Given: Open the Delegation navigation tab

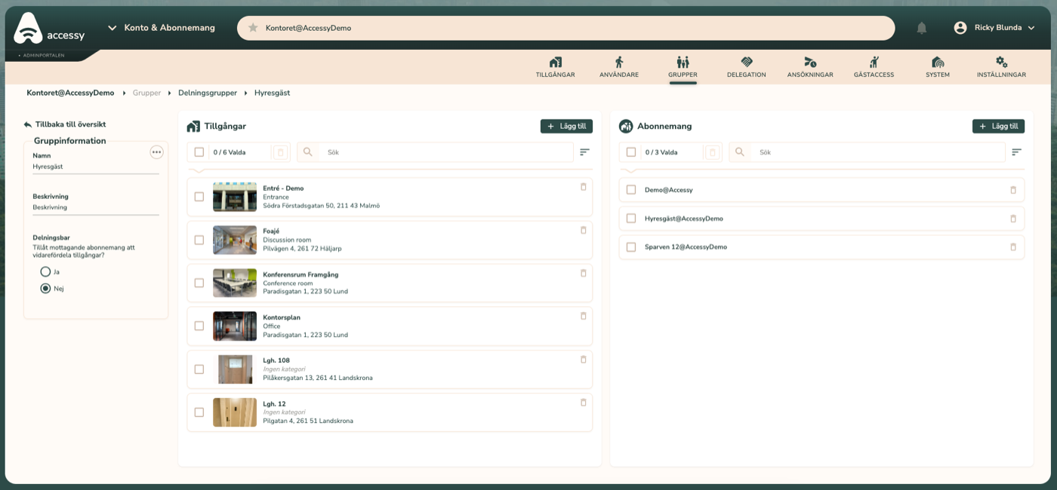Looking at the screenshot, I should click(x=747, y=67).
